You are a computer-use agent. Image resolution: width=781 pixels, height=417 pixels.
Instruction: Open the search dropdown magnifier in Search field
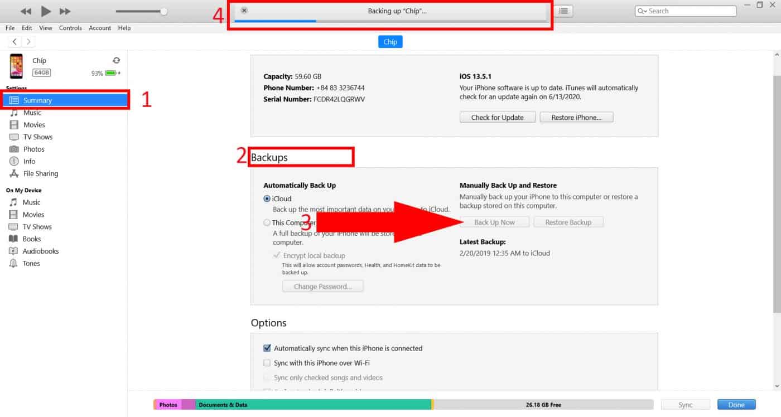[x=642, y=11]
